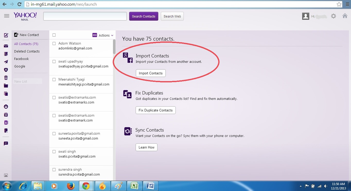Viewport: 351px width, 191px height.
Task: Open the Contacts card icon
Action: click(6, 122)
